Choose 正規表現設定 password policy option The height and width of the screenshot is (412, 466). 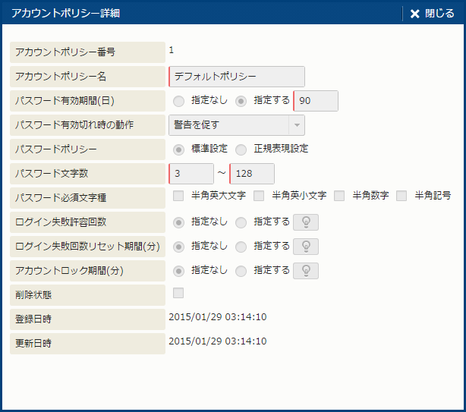241,149
